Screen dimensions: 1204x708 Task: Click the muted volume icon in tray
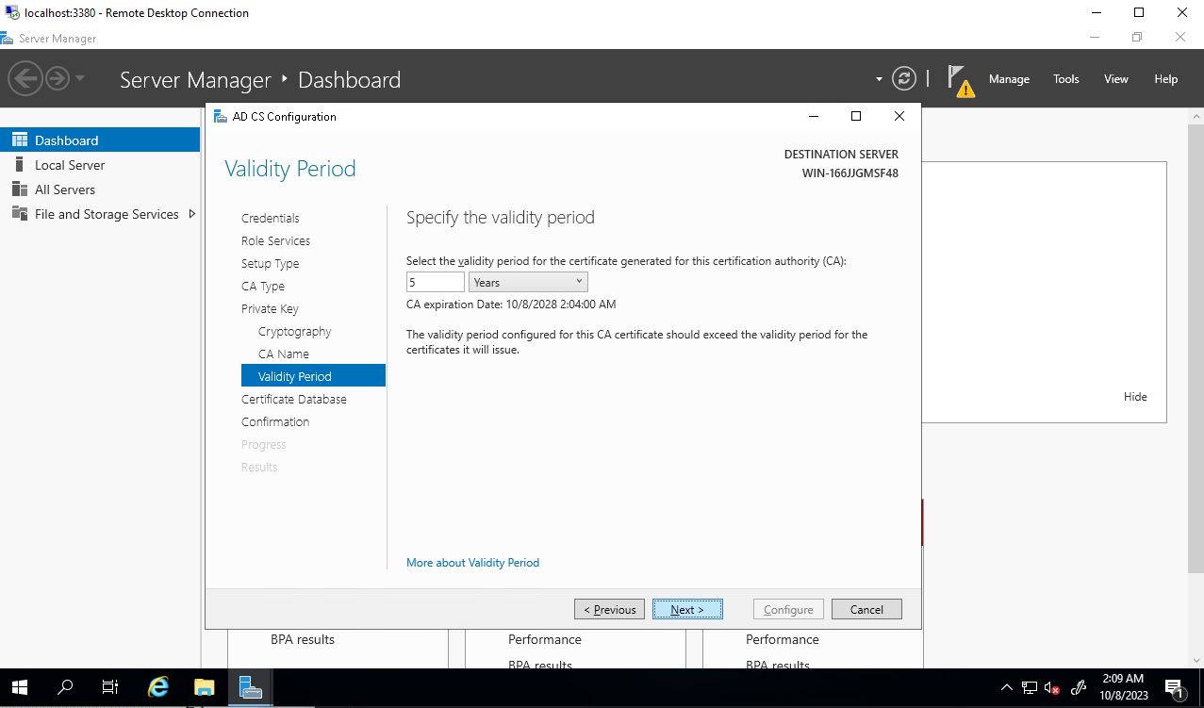[x=1052, y=688]
